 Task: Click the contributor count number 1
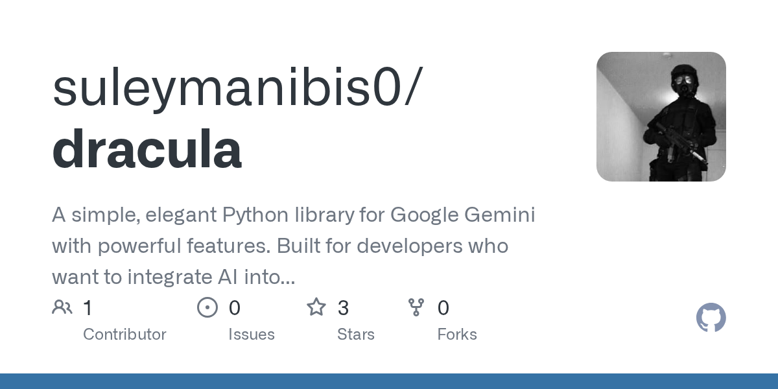pyautogui.click(x=88, y=308)
